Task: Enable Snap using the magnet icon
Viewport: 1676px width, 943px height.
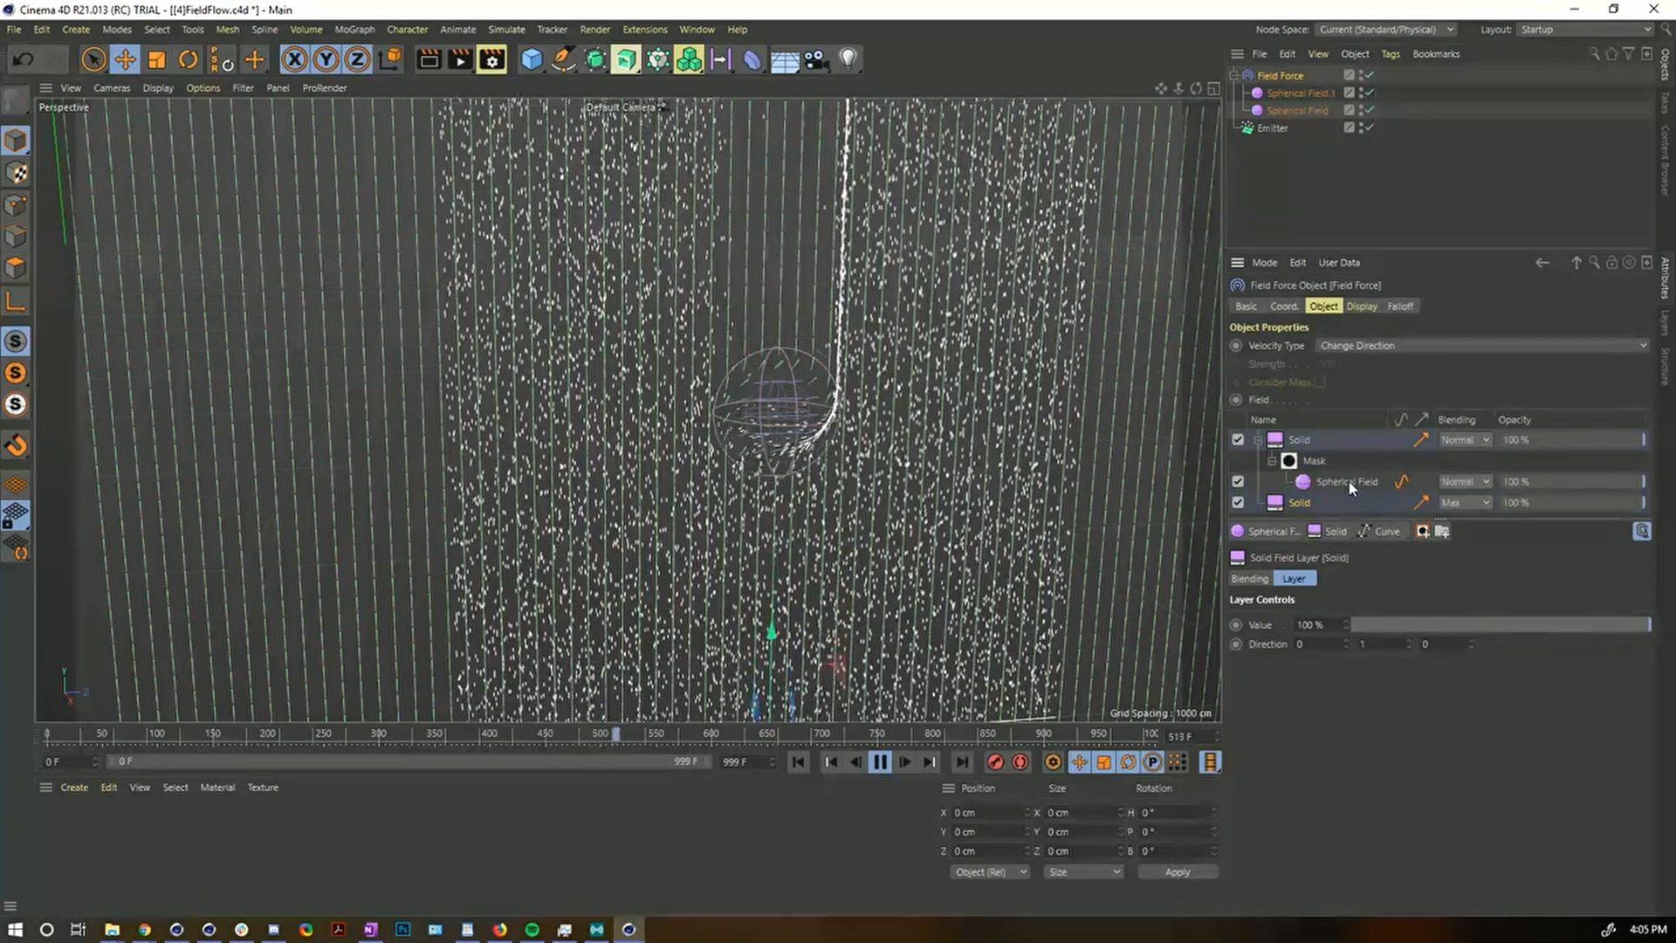Action: 16,445
